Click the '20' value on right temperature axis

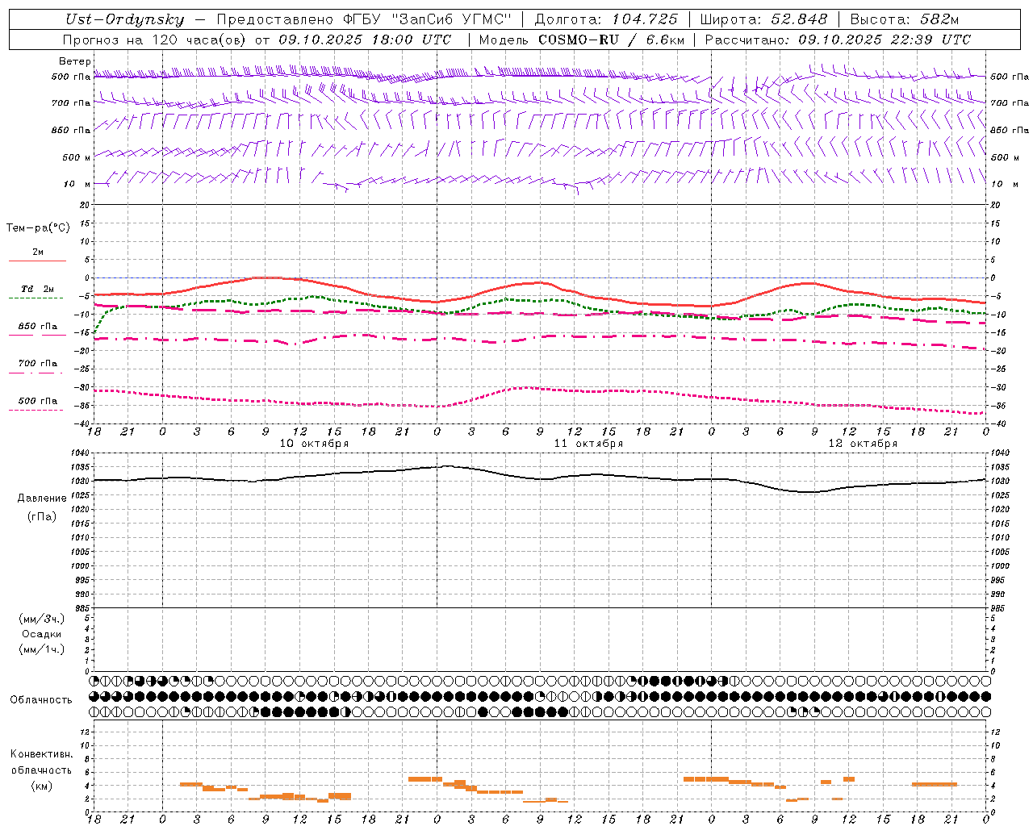[995, 205]
